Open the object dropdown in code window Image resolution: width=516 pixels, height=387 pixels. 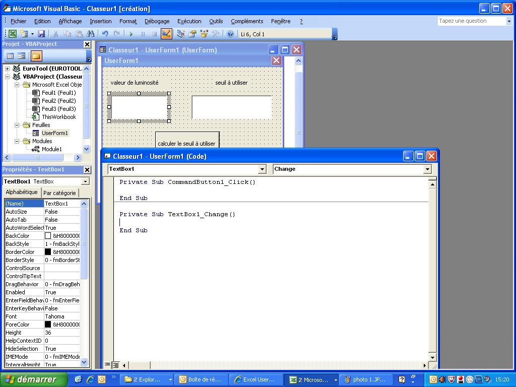click(x=262, y=169)
